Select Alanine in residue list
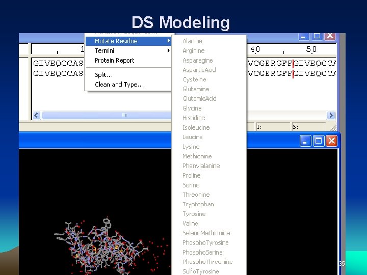 (x=192, y=41)
